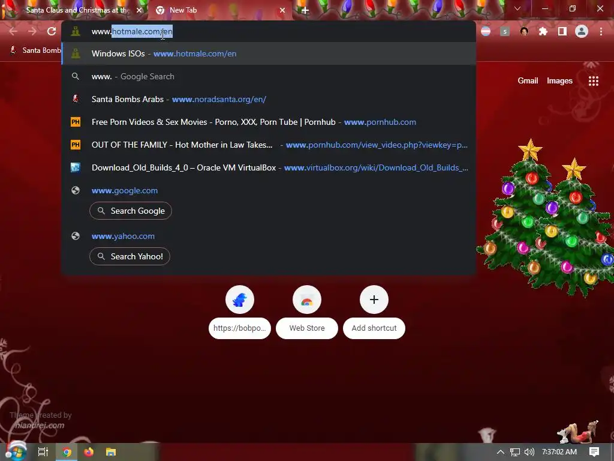The width and height of the screenshot is (614, 461).
Task: Select the www.yahoo.com suggestion
Action: point(269,236)
